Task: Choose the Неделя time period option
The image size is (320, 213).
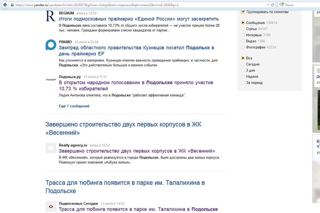Action: (243, 76)
